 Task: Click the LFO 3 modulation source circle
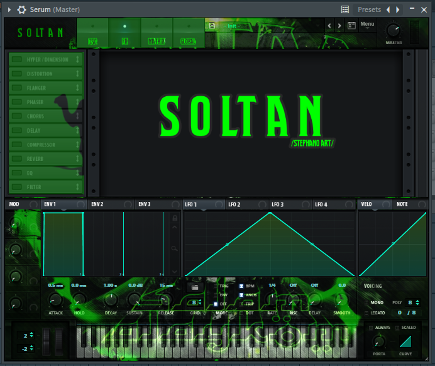(306, 204)
